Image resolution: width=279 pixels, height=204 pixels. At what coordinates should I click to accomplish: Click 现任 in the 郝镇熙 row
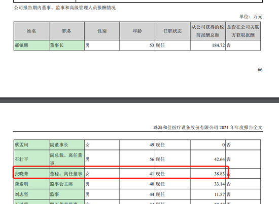160,45
